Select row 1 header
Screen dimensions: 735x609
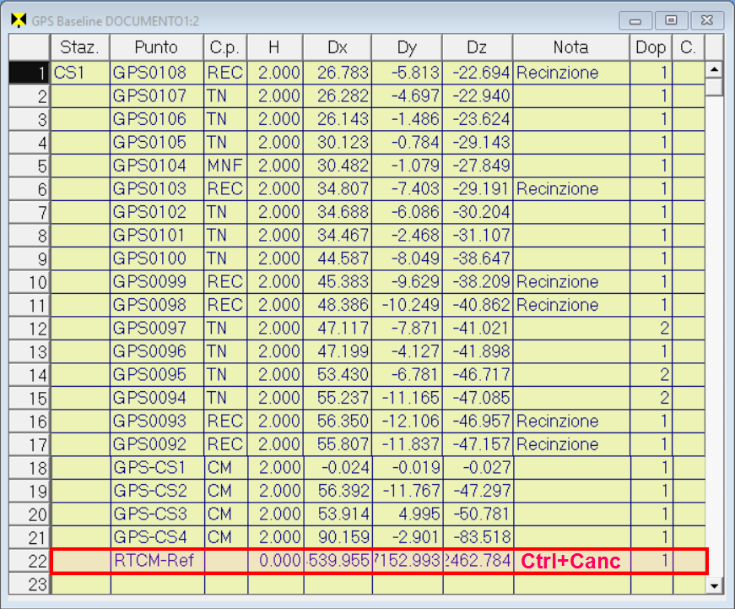point(30,73)
